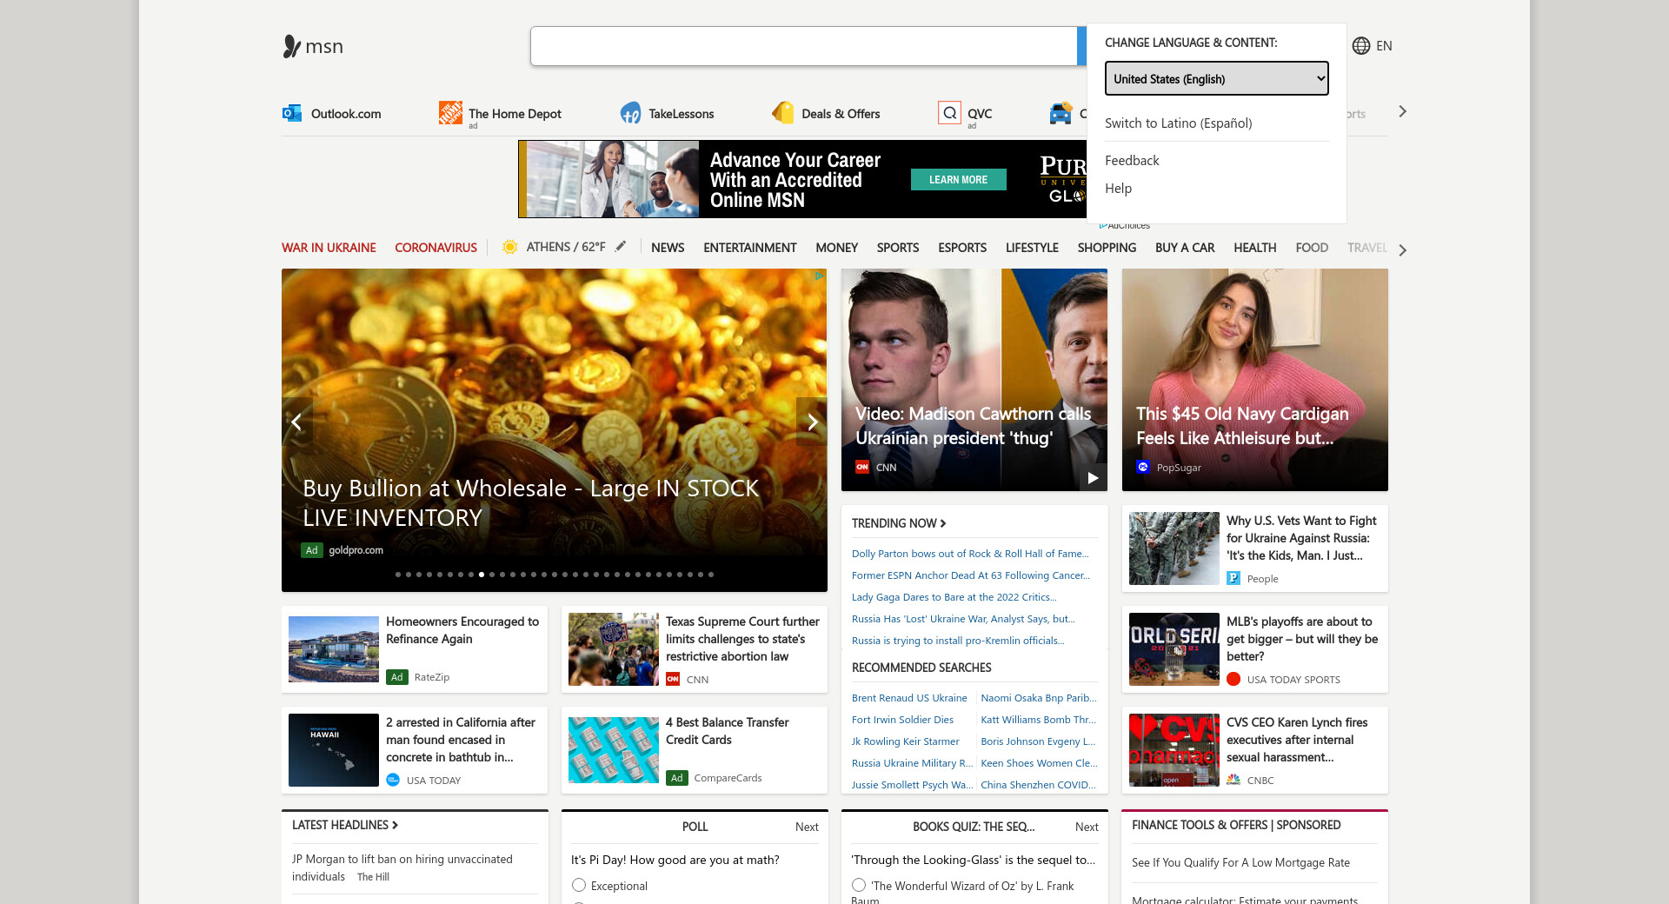Screen dimensions: 1669x904
Task: Click the QVC magnifier icon
Action: [x=950, y=113]
